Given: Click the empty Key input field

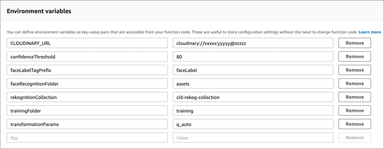Looking at the screenshot, I should pos(87,138).
